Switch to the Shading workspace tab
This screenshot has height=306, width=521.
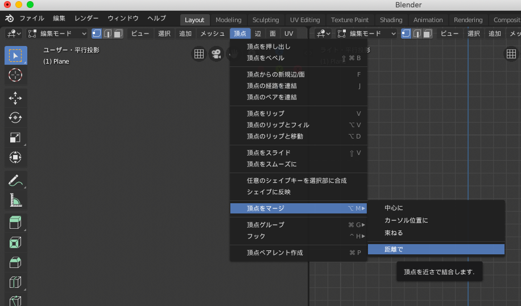(x=391, y=20)
